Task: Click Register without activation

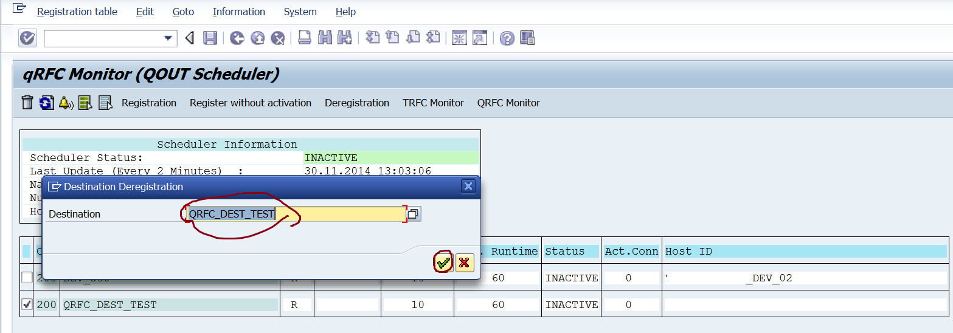Action: click(251, 103)
